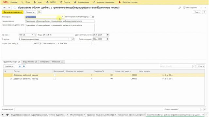Check Критический for Дорожные рабочие 3 разряд
The image size is (209, 117).
pos(55,79)
